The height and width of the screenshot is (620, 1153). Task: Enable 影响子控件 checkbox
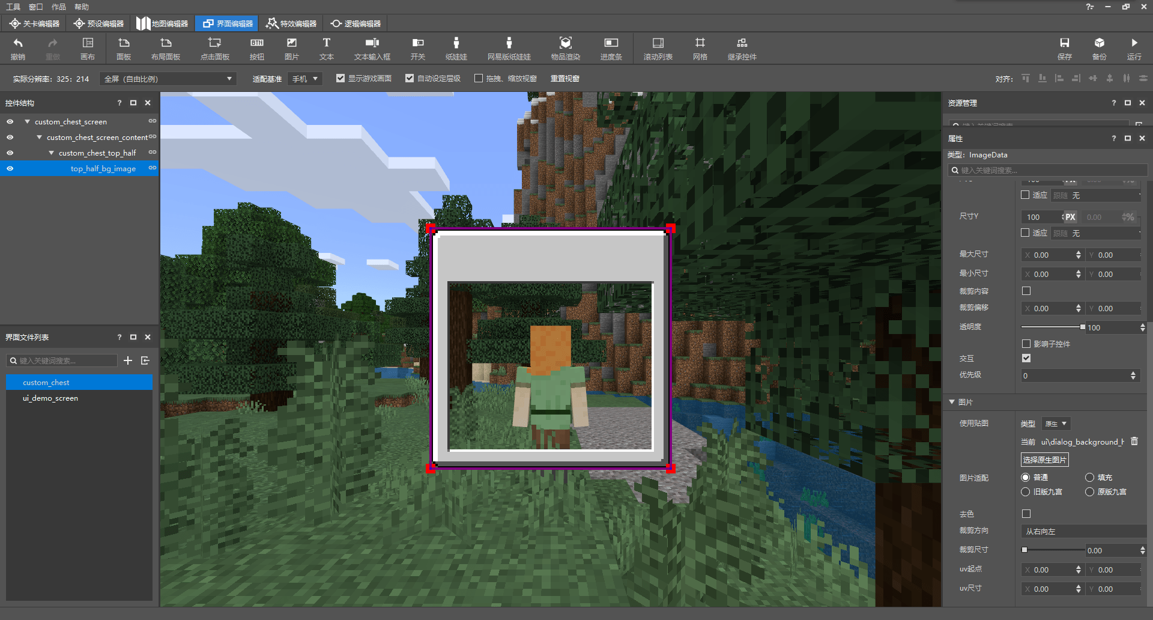1026,344
